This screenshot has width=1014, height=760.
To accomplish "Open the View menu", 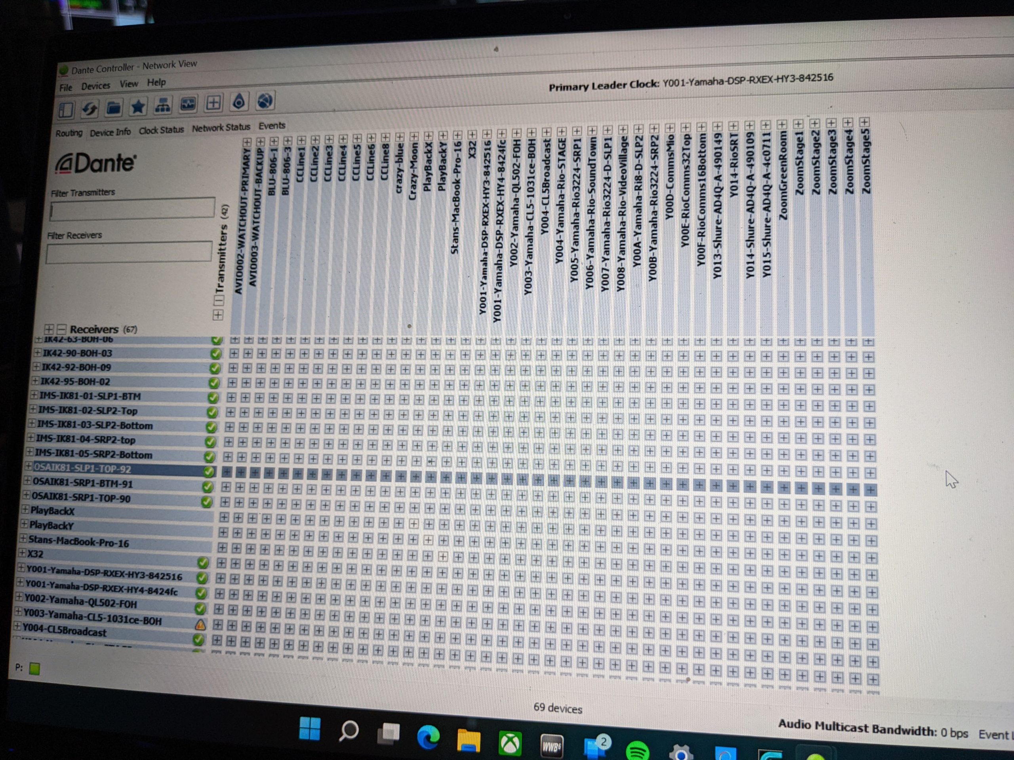I will 129,84.
